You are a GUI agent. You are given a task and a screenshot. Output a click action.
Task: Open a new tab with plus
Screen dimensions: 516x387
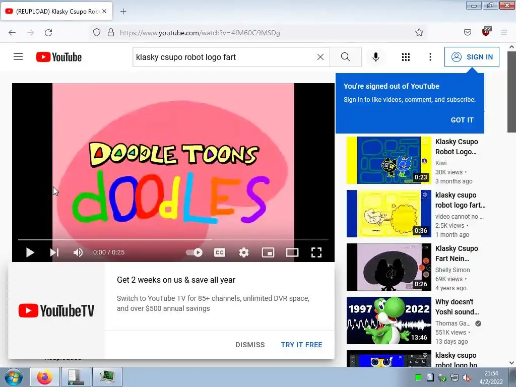pos(123,12)
